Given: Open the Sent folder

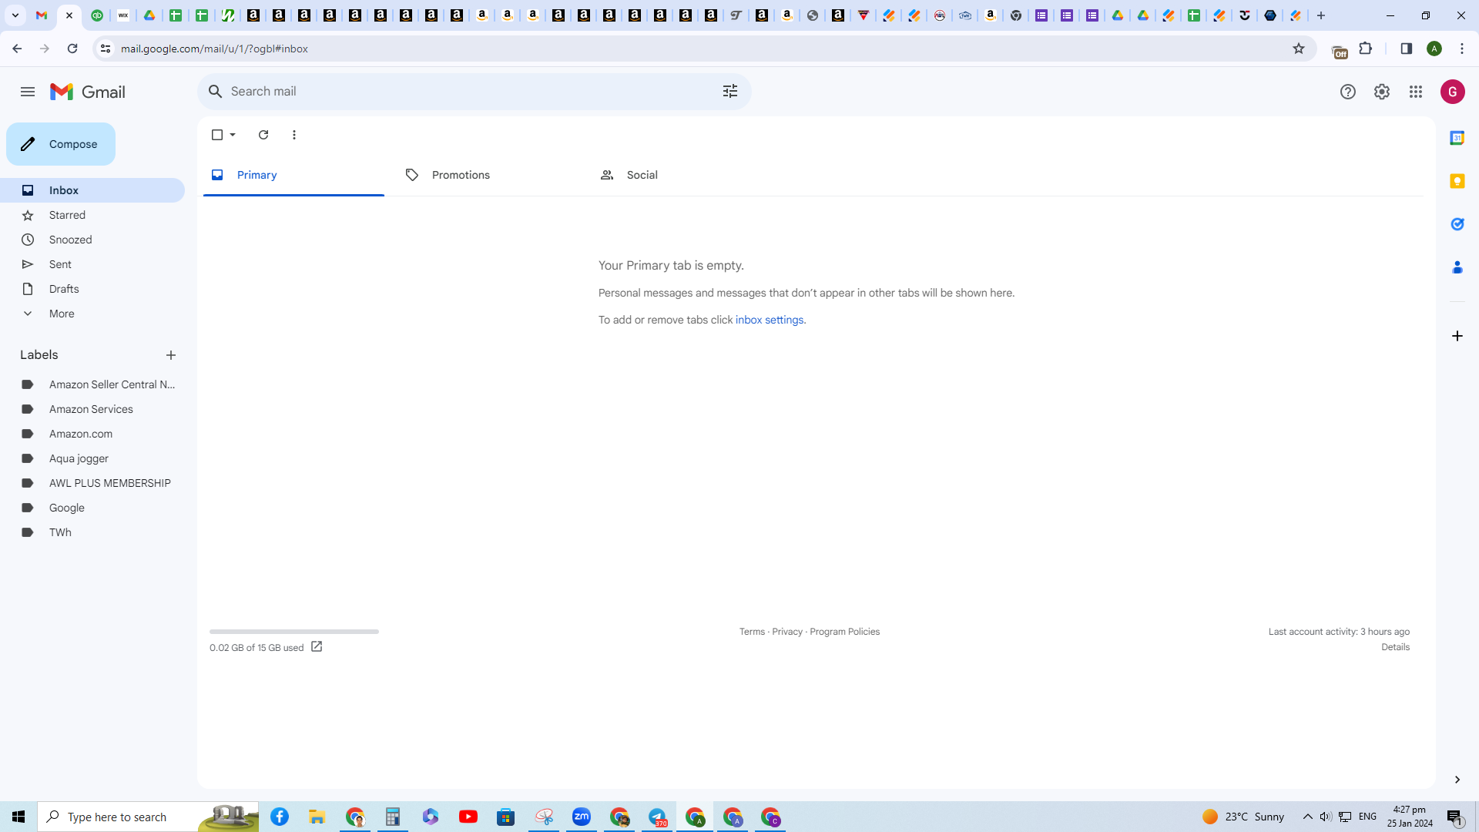Looking at the screenshot, I should pos(92,264).
